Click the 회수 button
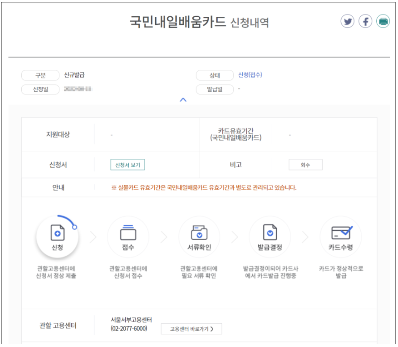The image size is (398, 347). [x=305, y=165]
